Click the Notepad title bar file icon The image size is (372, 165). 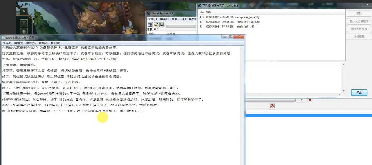click(x=3, y=37)
